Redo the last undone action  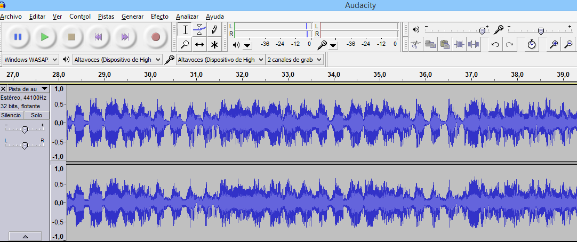pos(509,44)
